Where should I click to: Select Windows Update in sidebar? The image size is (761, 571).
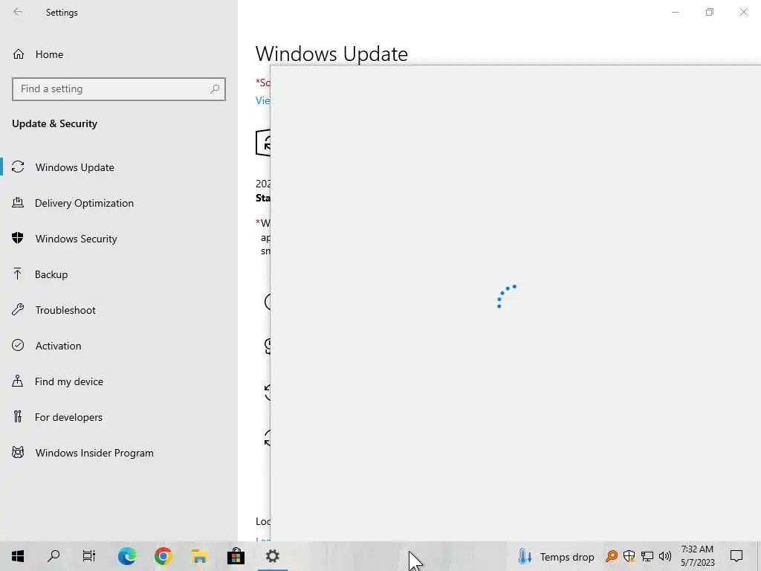pos(119,167)
